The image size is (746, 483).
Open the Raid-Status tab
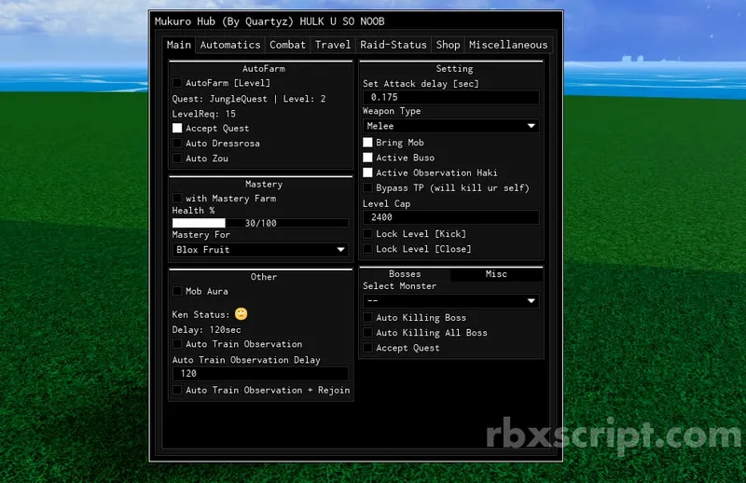394,45
